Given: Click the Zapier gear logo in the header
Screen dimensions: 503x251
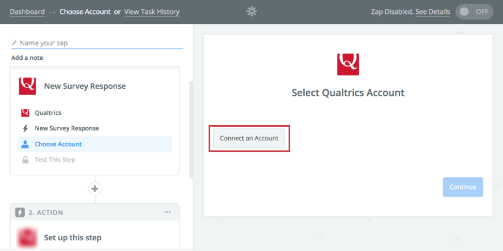Looking at the screenshot, I should point(251,12).
